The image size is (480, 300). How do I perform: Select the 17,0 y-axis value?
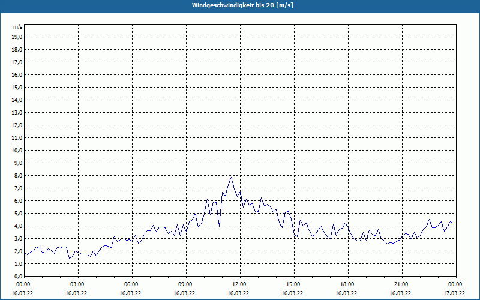pyautogui.click(x=17, y=62)
